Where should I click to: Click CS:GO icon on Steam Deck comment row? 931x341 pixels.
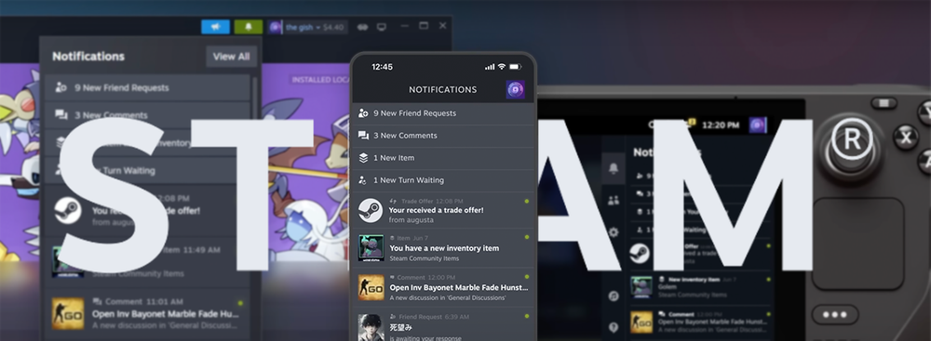(x=641, y=322)
